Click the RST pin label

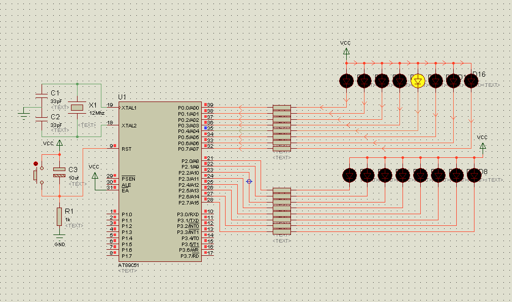click(126, 149)
